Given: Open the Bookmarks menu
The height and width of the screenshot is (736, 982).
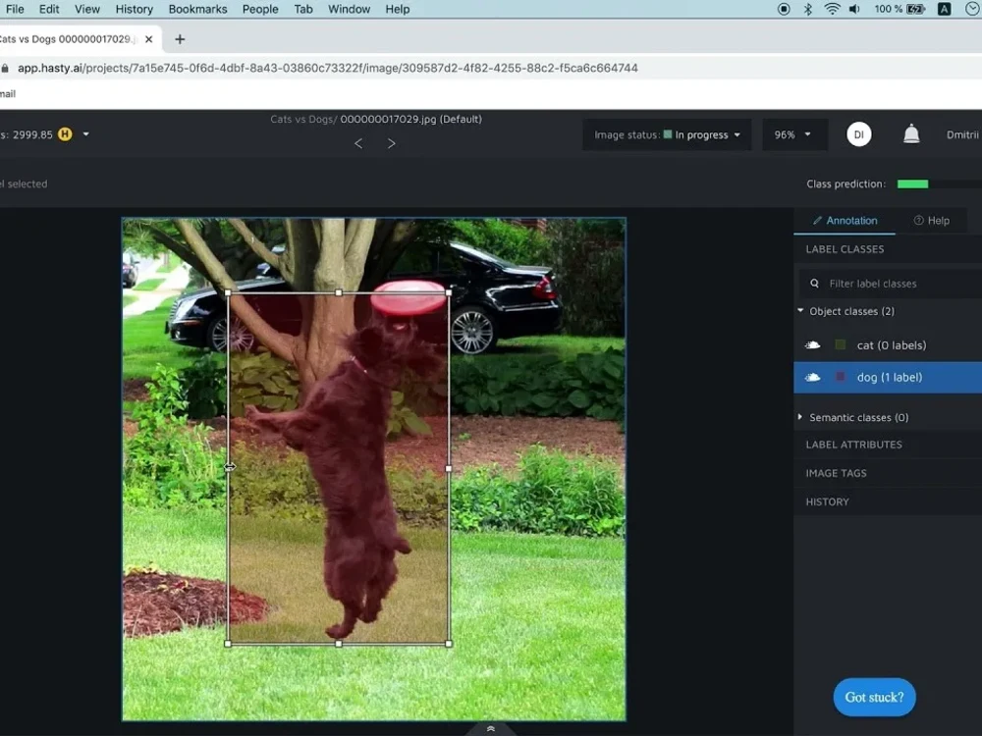Looking at the screenshot, I should [x=198, y=9].
